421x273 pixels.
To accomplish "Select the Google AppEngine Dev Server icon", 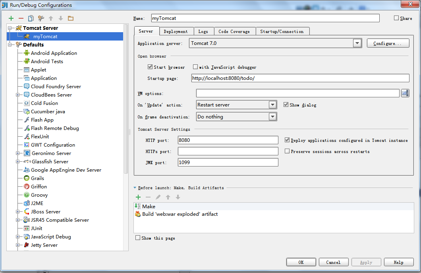I will (x=27, y=170).
